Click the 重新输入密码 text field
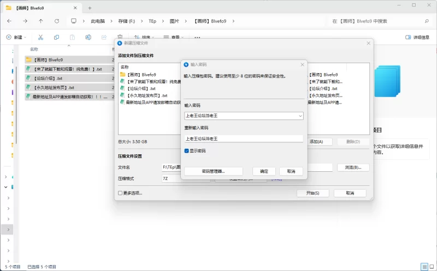The height and width of the screenshot is (271, 437). click(243, 138)
